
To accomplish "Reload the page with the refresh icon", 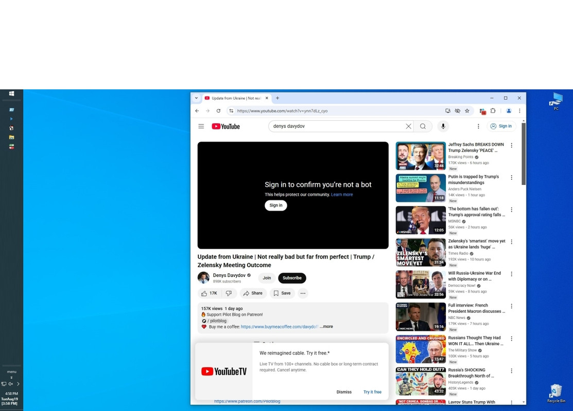I will click(x=218, y=111).
